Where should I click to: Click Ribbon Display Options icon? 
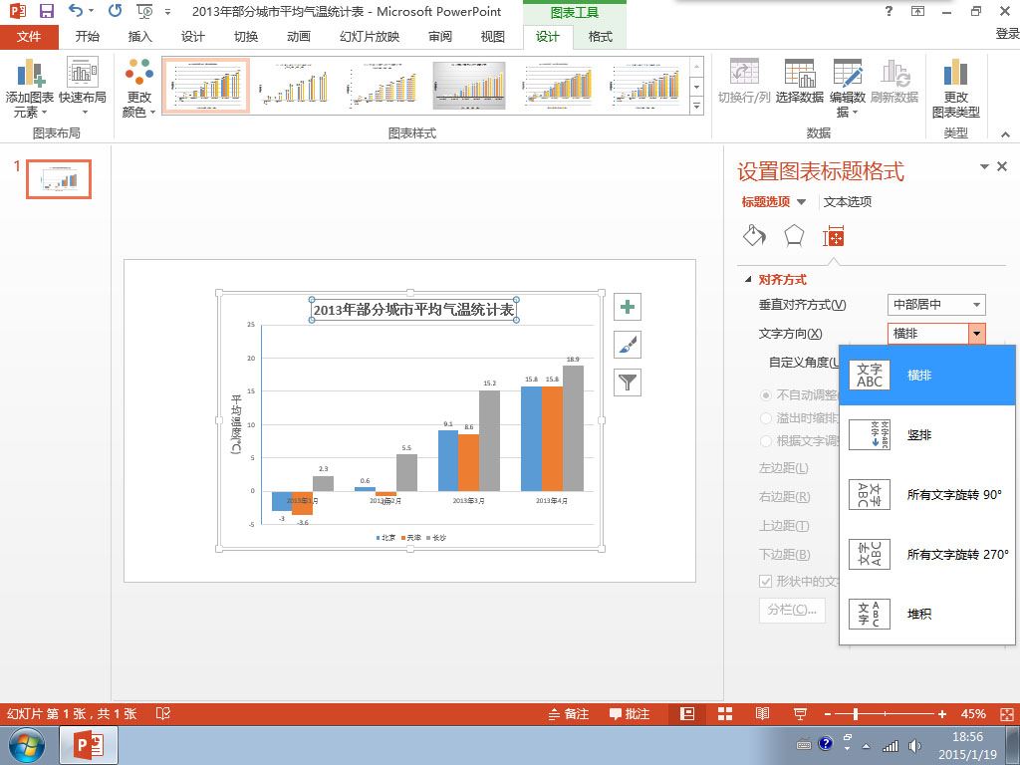point(917,10)
